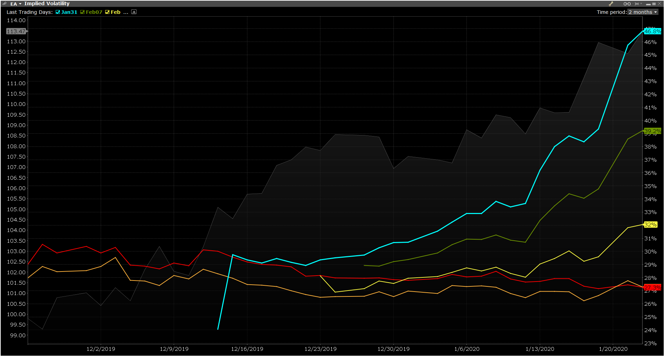
Task: Minimize the Implied Volatility panel
Action: pyautogui.click(x=648, y=4)
